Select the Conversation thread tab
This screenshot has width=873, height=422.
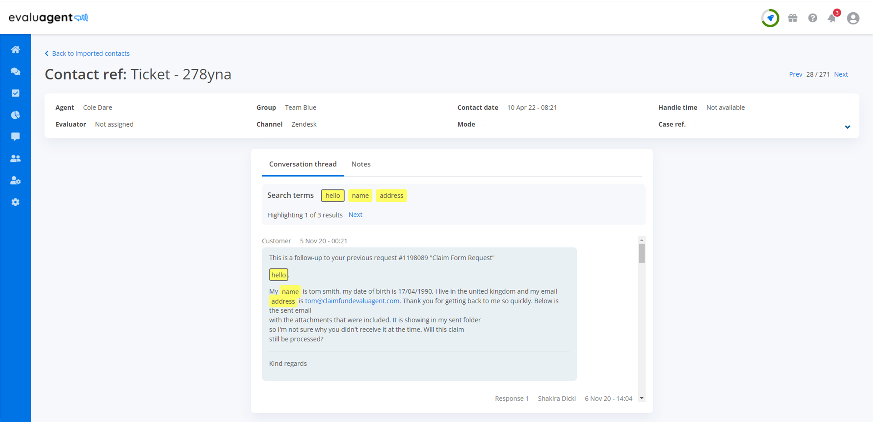pos(303,164)
